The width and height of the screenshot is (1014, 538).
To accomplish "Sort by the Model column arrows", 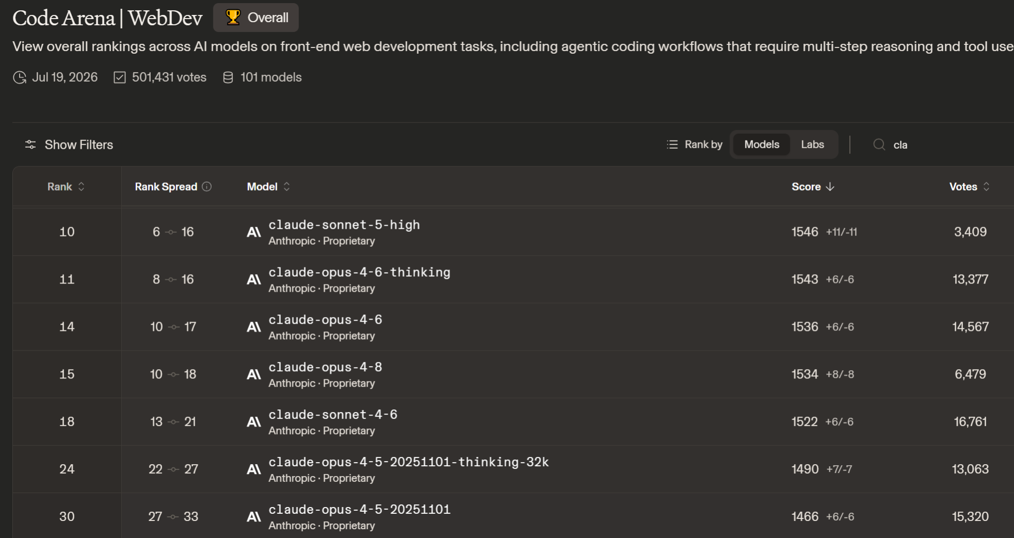I will [287, 186].
